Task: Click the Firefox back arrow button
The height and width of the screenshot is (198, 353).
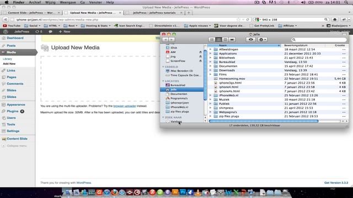Action: click(x=6, y=20)
